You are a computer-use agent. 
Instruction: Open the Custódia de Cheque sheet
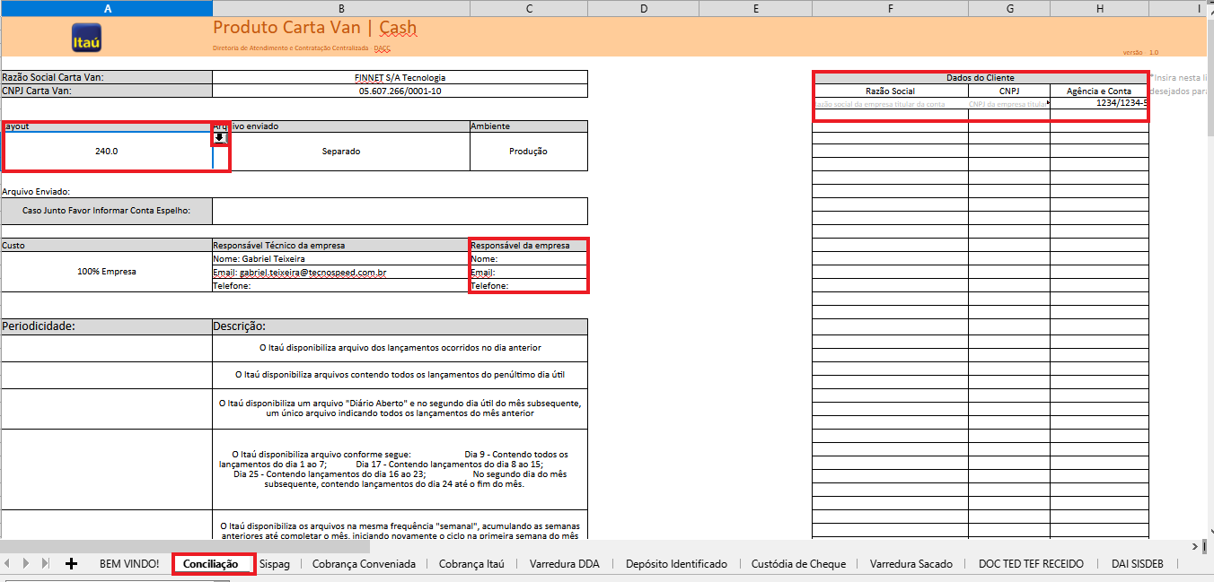798,564
